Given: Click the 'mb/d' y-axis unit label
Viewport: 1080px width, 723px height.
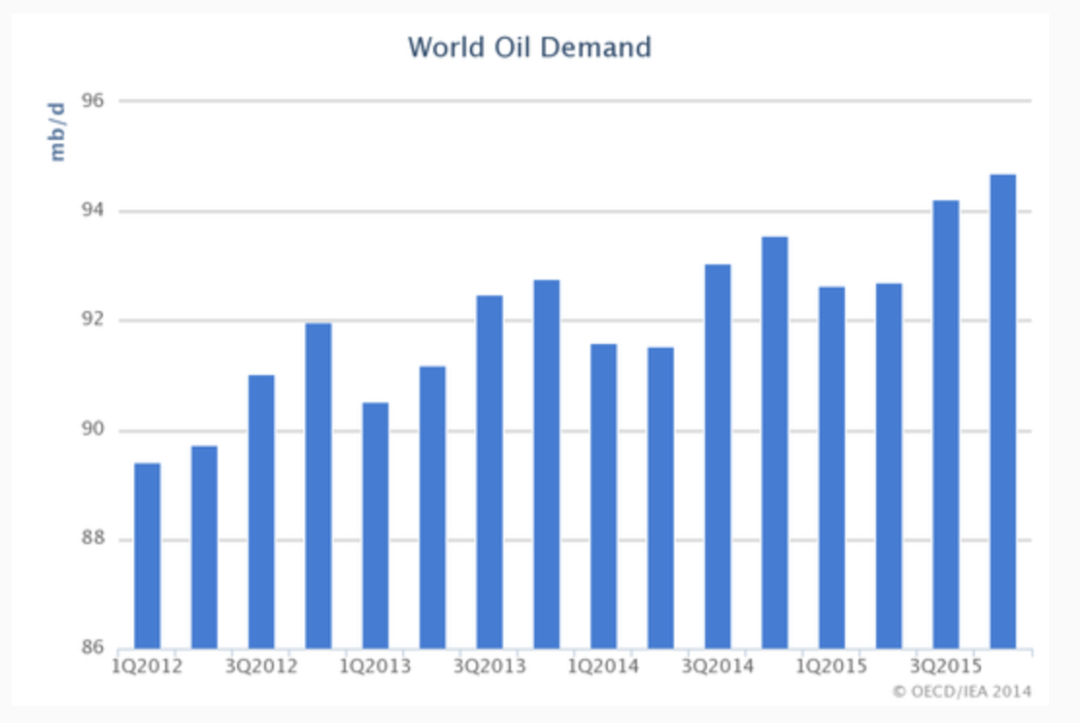Looking at the screenshot, I should [x=56, y=131].
